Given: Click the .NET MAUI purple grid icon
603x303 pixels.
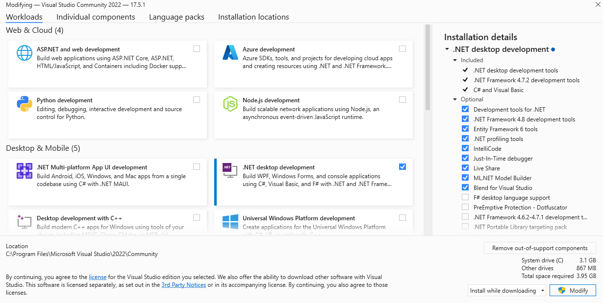Looking at the screenshot, I should pos(25,171).
